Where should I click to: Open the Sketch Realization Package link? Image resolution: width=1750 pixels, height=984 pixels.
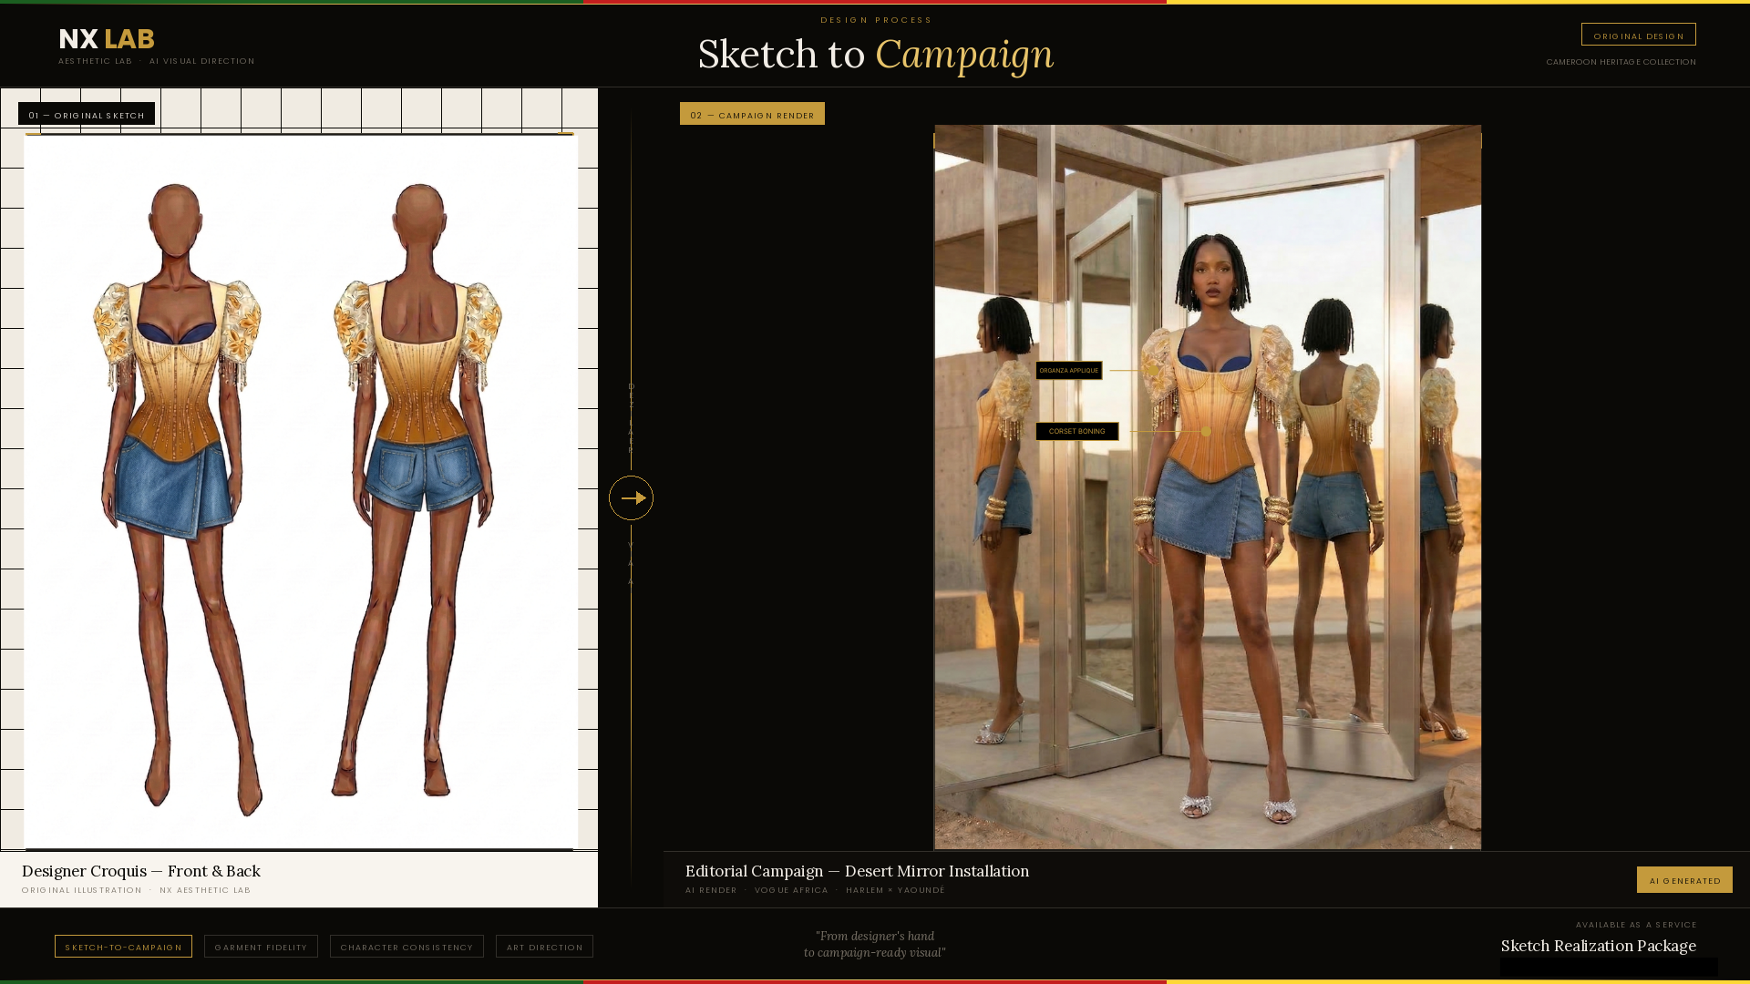click(x=1598, y=946)
